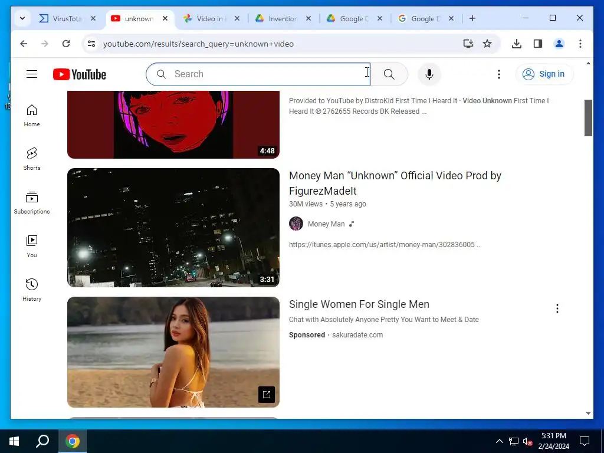
Task: Open the You section in sidebar
Action: (32, 247)
